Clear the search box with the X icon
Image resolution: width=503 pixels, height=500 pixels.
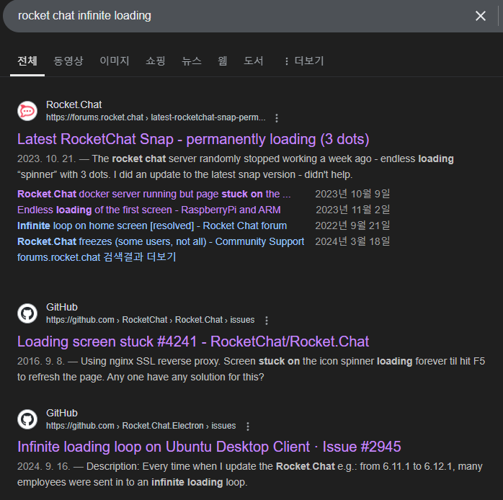(x=480, y=16)
